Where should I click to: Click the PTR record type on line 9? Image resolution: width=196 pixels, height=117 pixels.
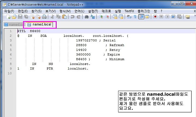pos(50,69)
